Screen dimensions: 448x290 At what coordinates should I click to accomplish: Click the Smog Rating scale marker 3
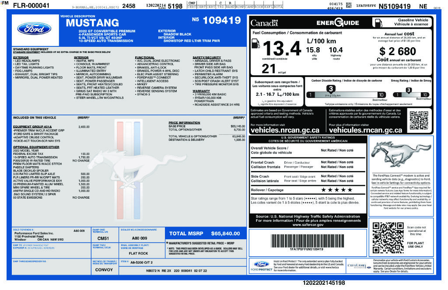point(409,90)
